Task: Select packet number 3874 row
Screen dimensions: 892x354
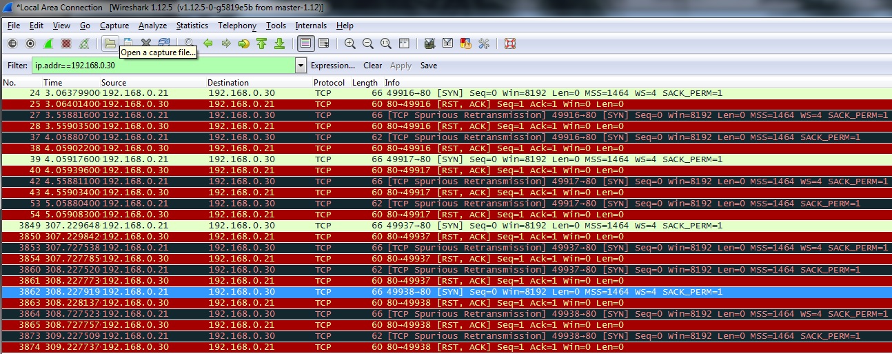Action: (x=446, y=347)
